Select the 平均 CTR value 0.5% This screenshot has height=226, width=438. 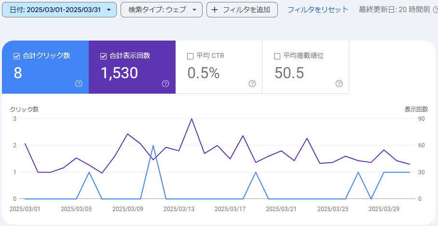point(204,73)
